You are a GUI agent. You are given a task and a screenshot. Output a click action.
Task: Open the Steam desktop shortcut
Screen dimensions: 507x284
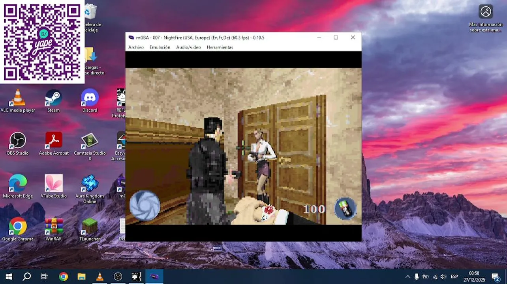point(53,101)
